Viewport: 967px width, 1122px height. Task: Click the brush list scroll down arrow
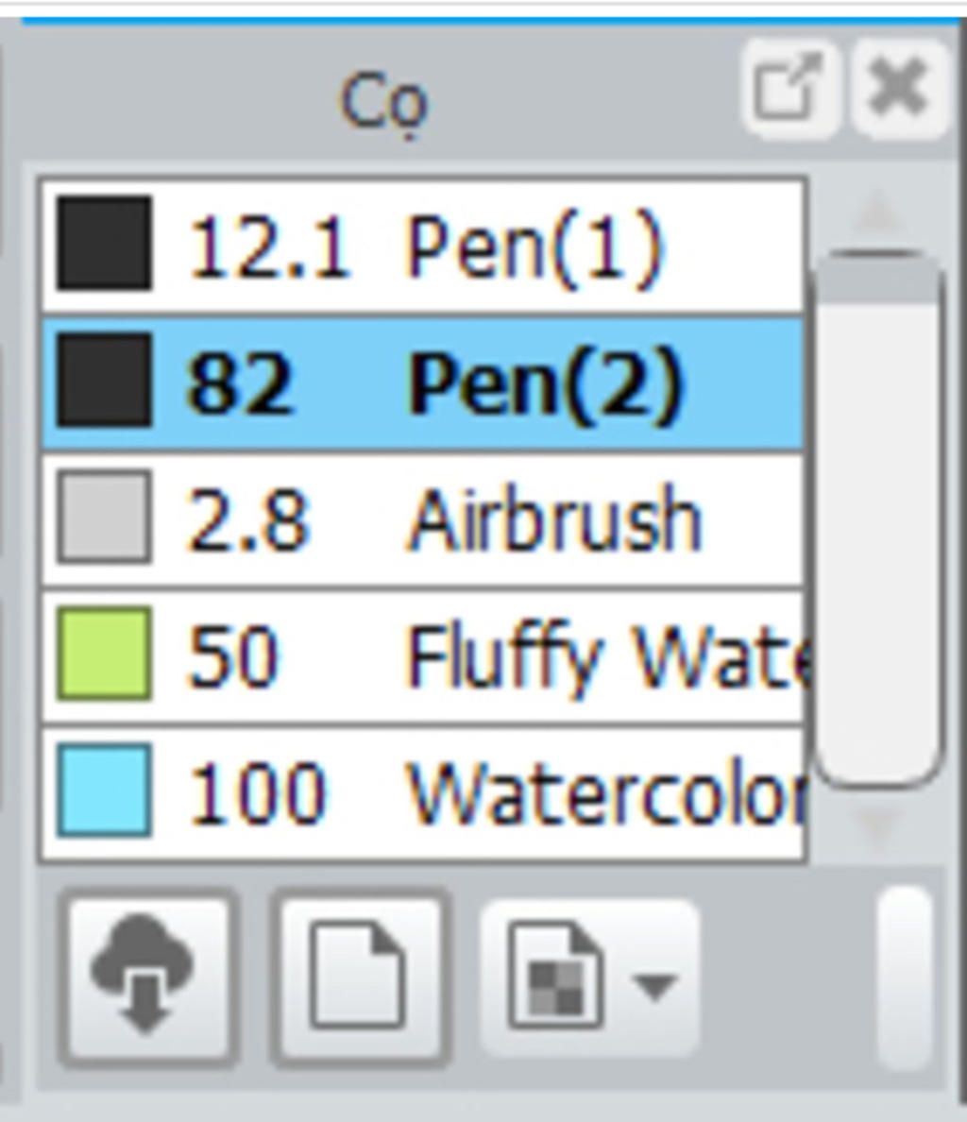879,824
